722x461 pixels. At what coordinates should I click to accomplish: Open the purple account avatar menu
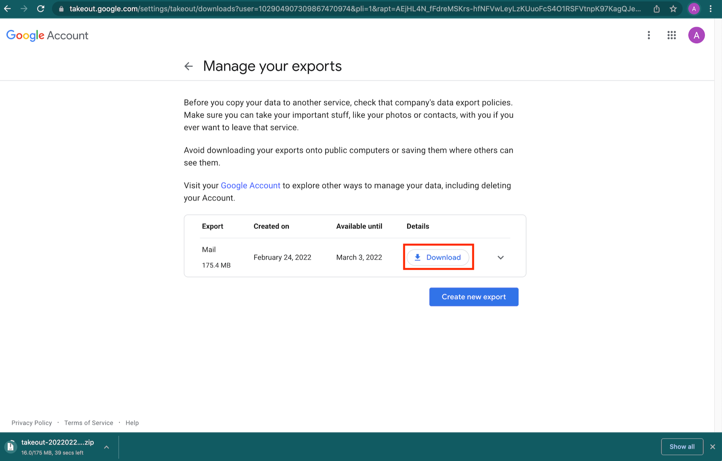click(x=696, y=35)
